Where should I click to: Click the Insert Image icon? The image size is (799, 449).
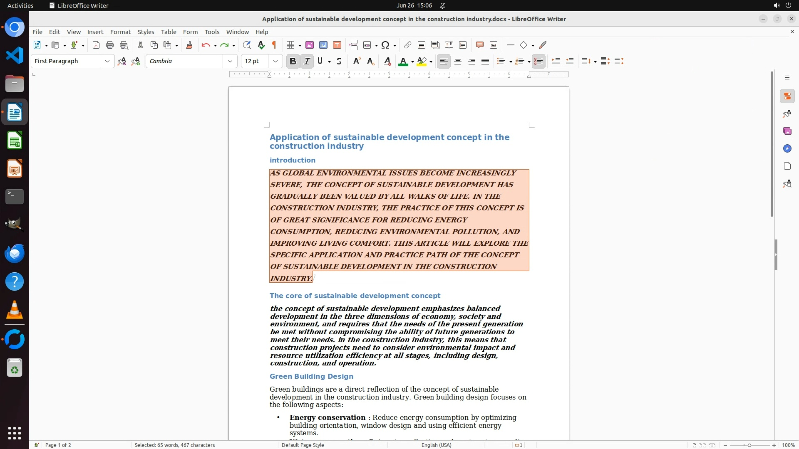coord(310,45)
